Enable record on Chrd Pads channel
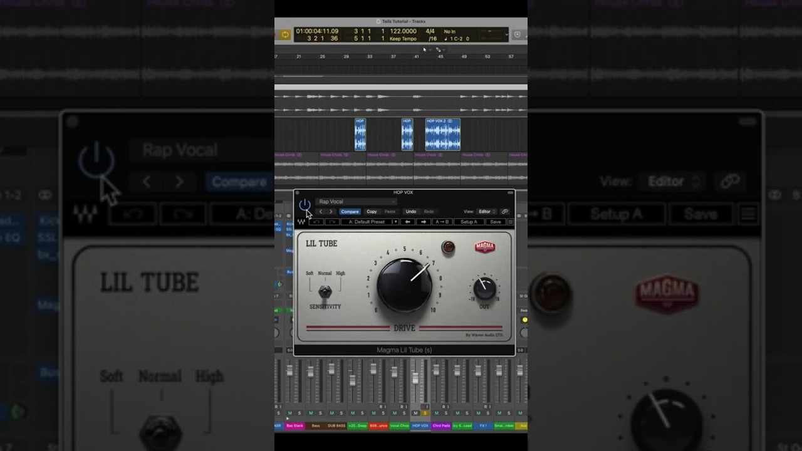The image size is (802, 451). coord(443,407)
